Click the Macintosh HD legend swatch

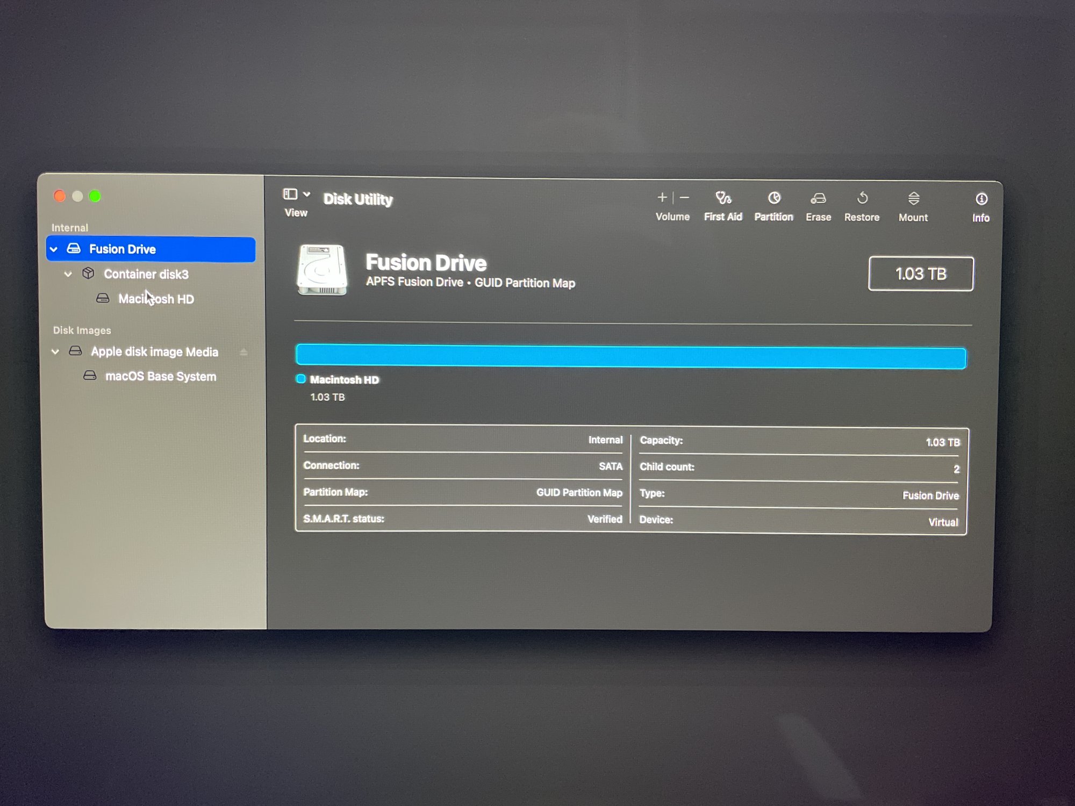click(301, 379)
